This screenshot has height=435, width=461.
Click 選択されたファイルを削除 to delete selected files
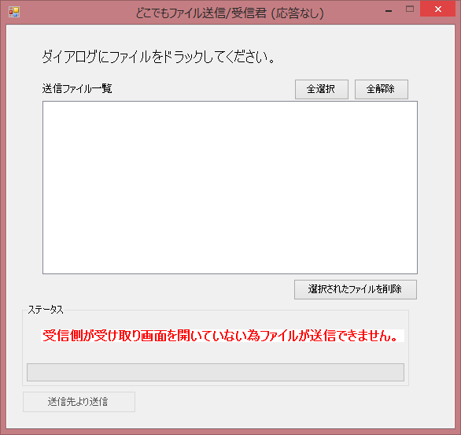pos(356,289)
